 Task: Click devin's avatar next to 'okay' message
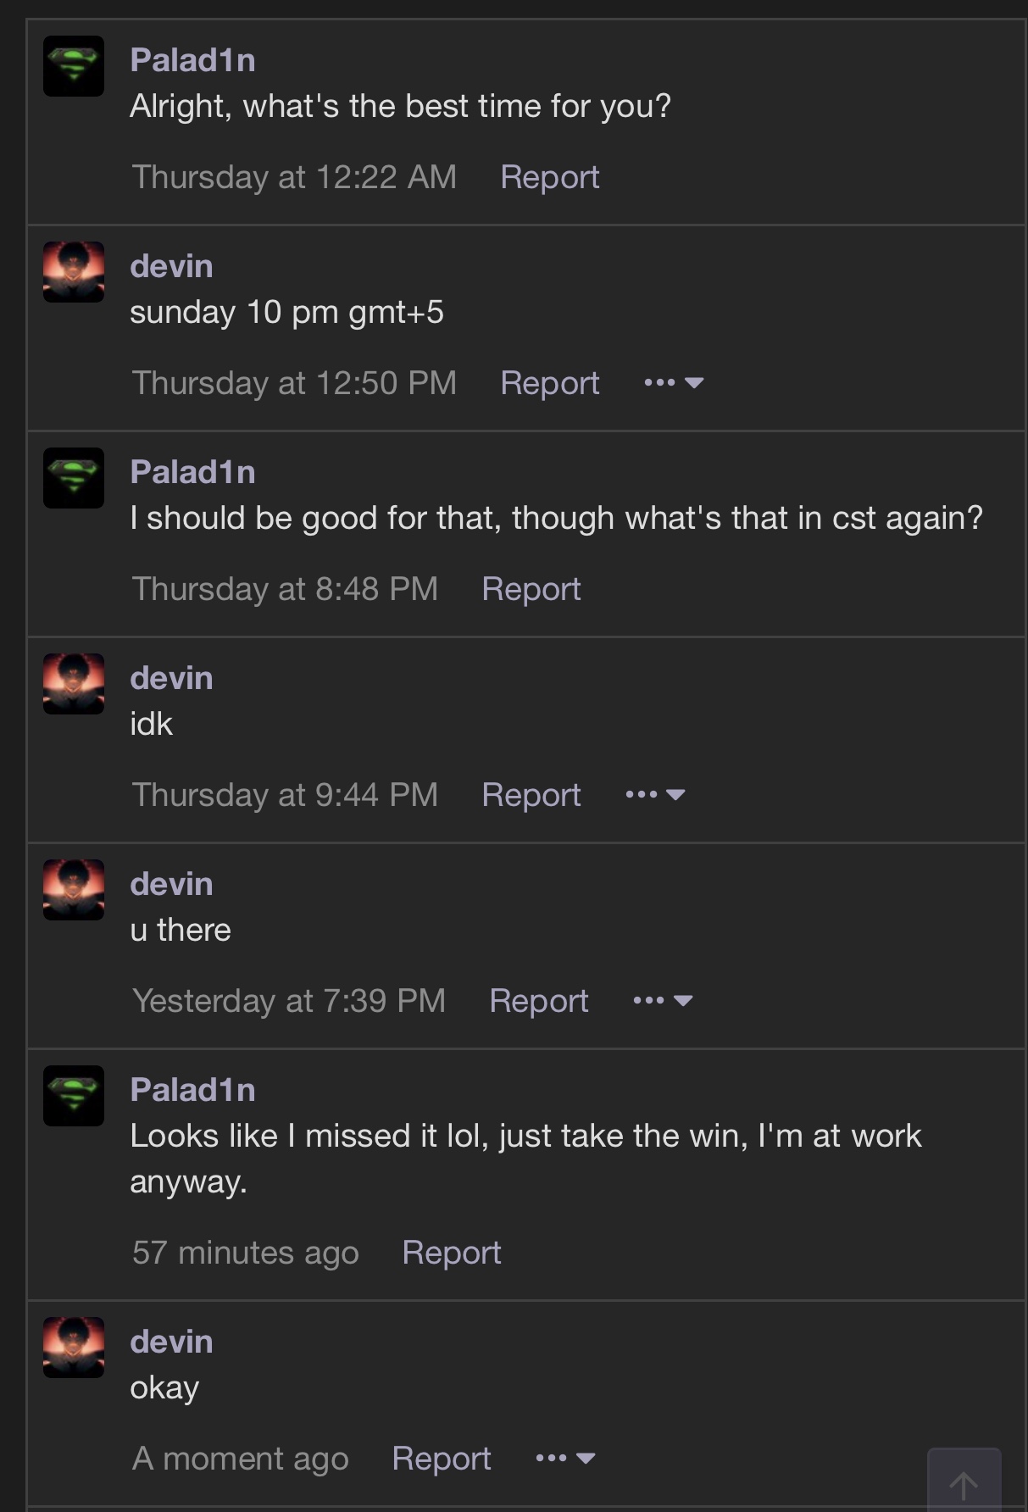(74, 1348)
